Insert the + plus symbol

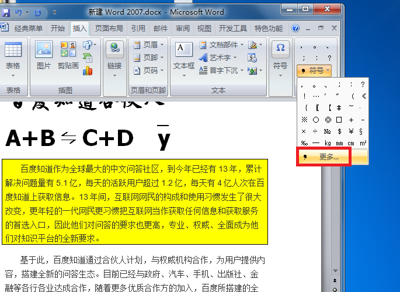tap(352, 120)
